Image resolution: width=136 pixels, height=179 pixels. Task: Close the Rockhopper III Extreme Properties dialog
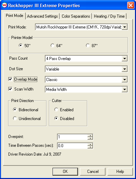click(131, 5)
